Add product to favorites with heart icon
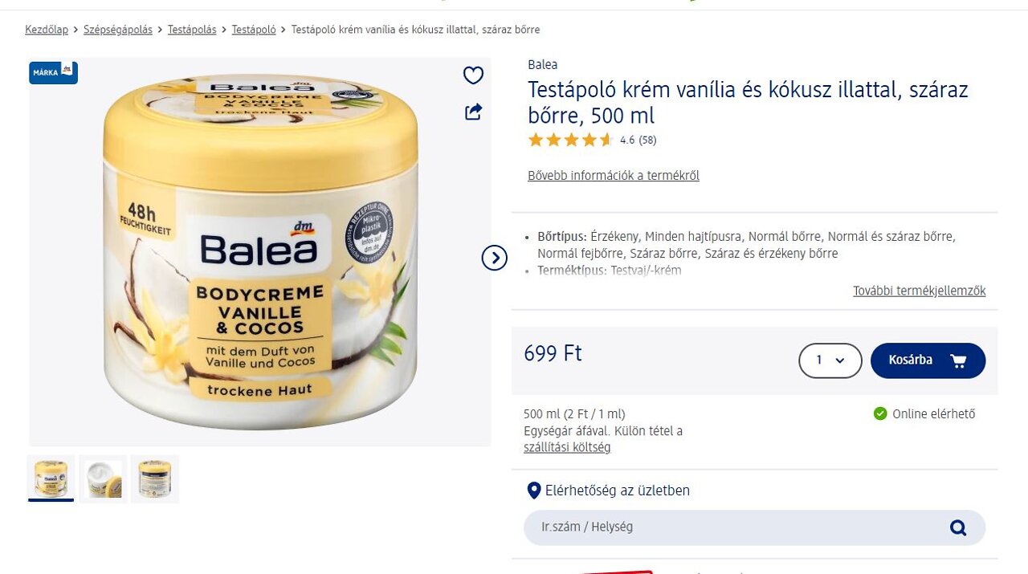Image resolution: width=1028 pixels, height=574 pixels. [x=473, y=75]
